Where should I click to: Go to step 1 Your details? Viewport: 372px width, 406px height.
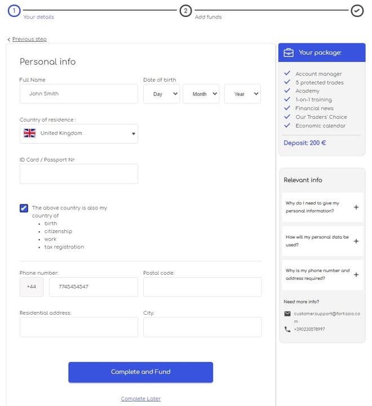click(x=15, y=11)
